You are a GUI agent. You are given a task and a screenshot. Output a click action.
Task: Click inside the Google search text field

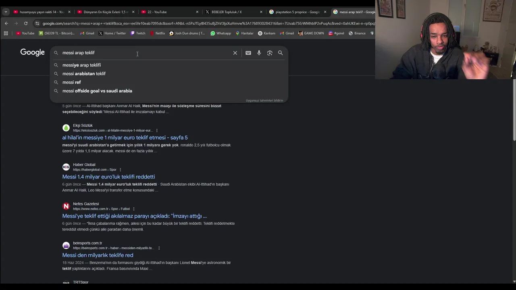point(145,53)
